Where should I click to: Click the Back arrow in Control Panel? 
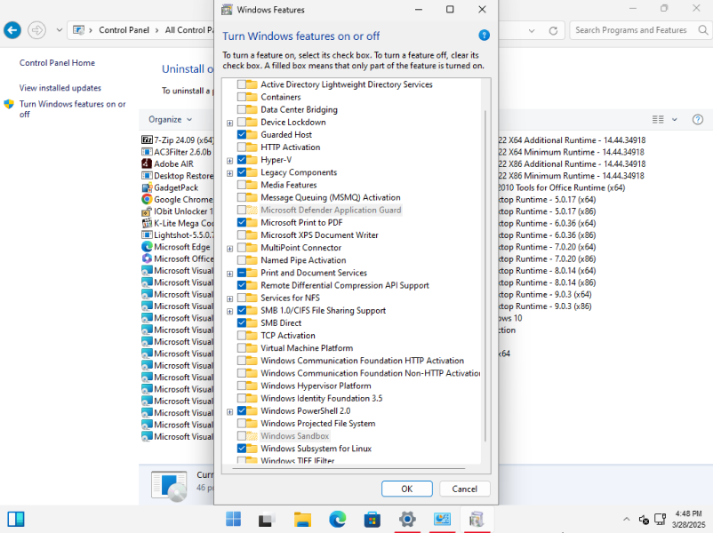click(12, 30)
